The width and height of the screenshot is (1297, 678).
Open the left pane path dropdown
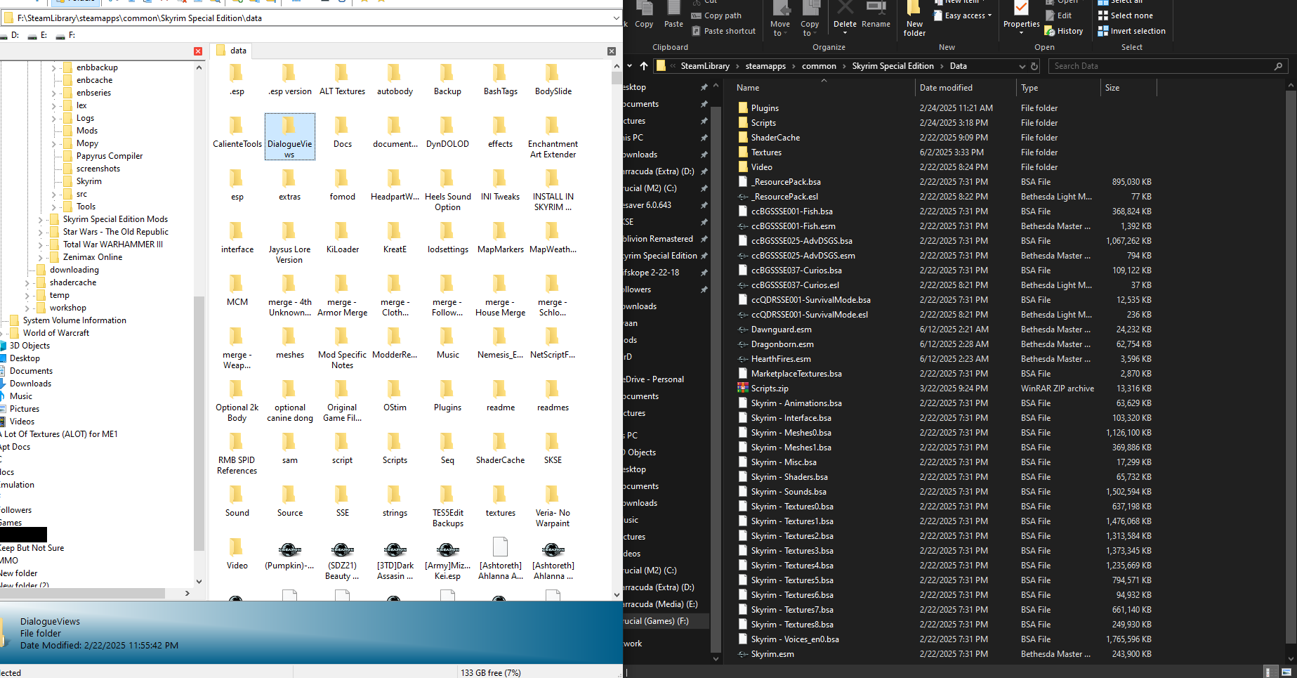coord(616,18)
